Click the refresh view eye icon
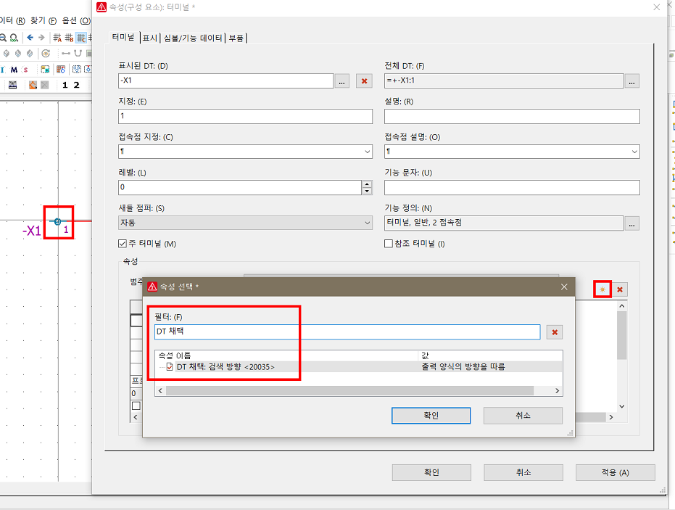Image resolution: width=675 pixels, height=510 pixels. [46, 54]
